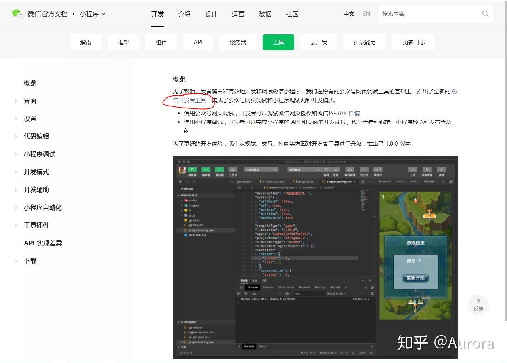This screenshot has height=363, width=507.
Task: Switch to the plugin.json editor tab
Action: [x=303, y=182]
